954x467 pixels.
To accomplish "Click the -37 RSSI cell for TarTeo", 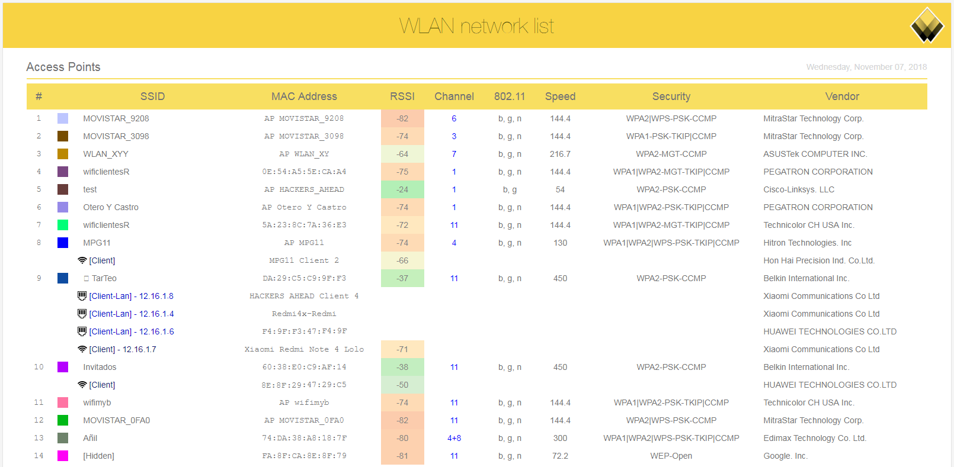I will (402, 278).
